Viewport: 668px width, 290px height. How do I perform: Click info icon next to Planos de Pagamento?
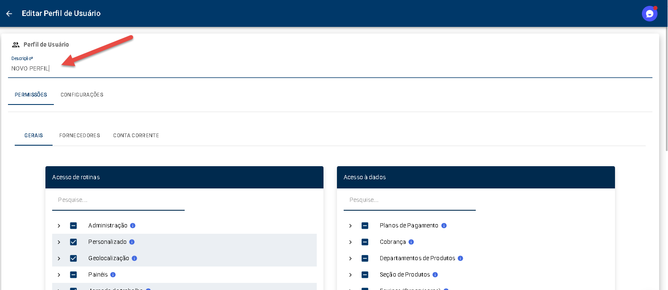click(x=444, y=226)
